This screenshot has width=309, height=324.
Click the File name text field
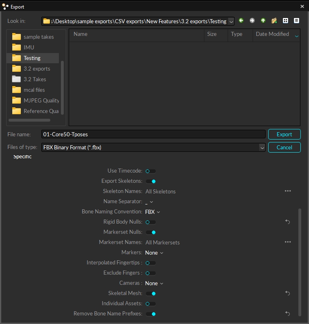(x=153, y=134)
